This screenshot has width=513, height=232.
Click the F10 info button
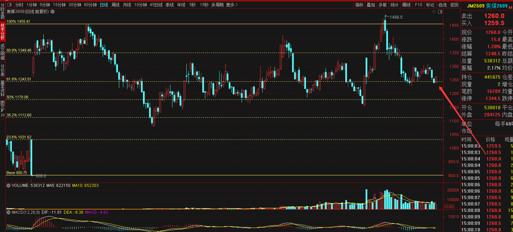(x=418, y=5)
